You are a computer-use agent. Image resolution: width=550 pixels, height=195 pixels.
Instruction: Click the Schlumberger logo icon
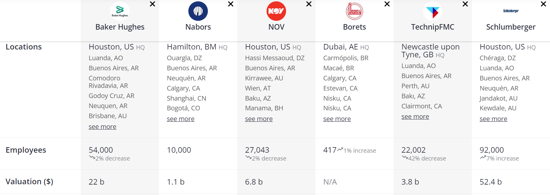point(511,11)
